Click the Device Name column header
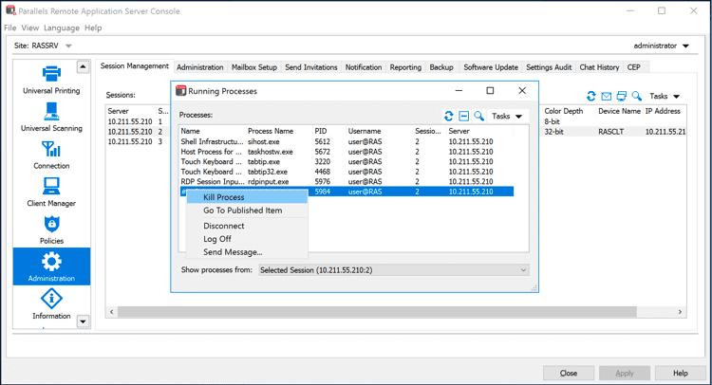 (619, 111)
